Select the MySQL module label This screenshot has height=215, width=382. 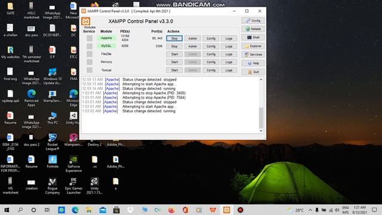tap(106, 46)
